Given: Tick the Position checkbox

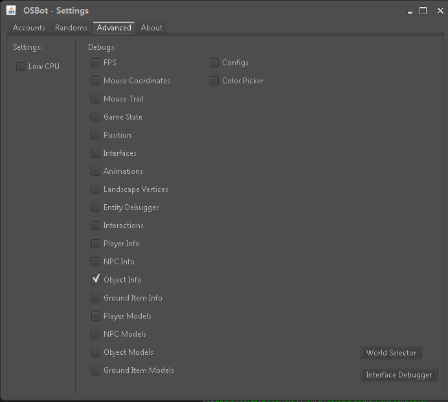Looking at the screenshot, I should point(96,135).
